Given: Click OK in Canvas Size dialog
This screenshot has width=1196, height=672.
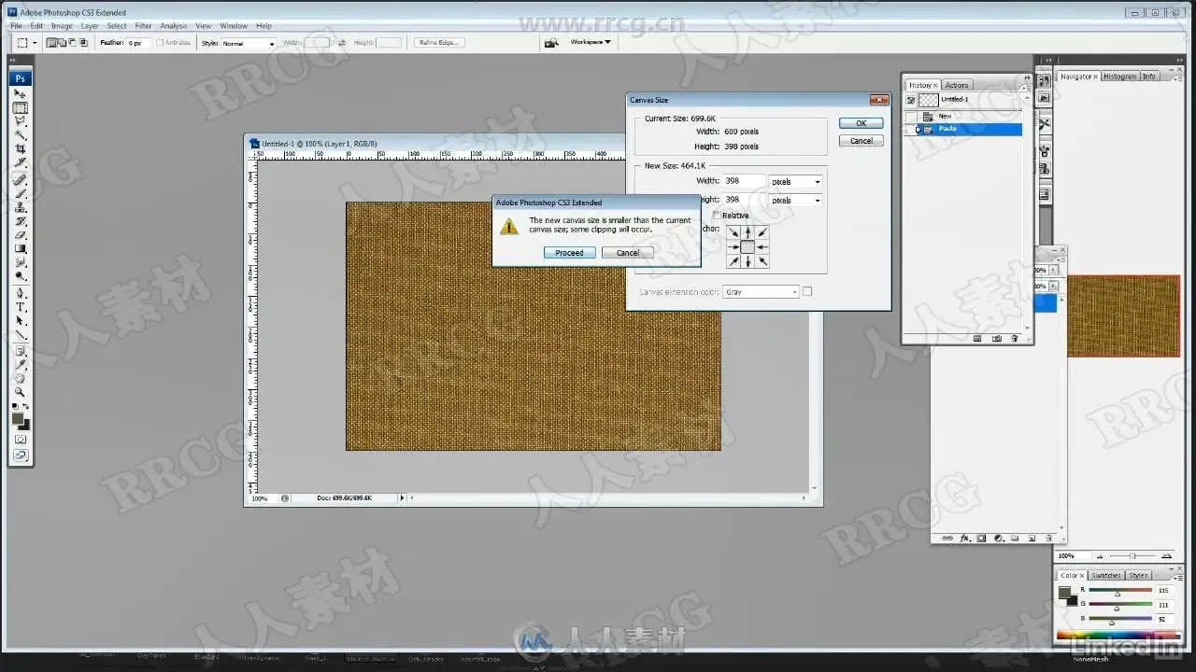Looking at the screenshot, I should coord(861,123).
